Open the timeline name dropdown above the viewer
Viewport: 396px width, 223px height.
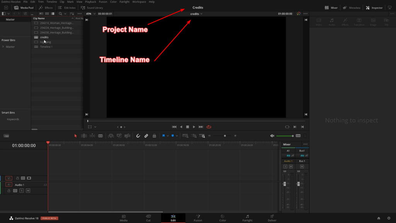(x=196, y=14)
